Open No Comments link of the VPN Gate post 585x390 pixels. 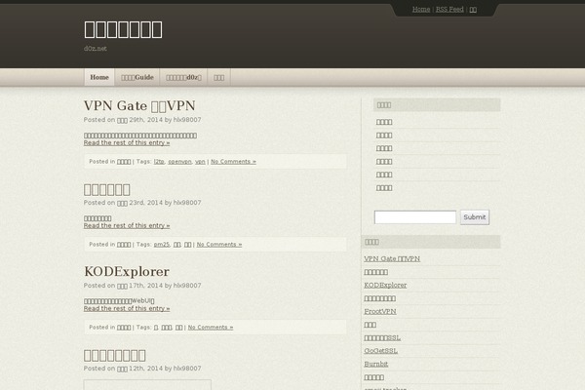pyautogui.click(x=233, y=162)
